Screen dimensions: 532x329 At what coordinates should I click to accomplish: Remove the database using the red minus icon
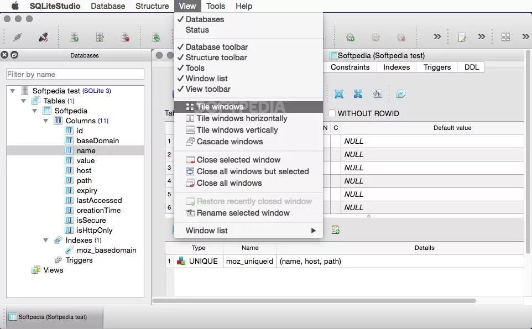[125, 37]
